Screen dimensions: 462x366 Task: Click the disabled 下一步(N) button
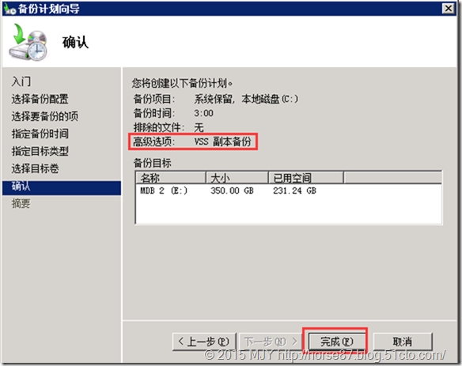[271, 341]
